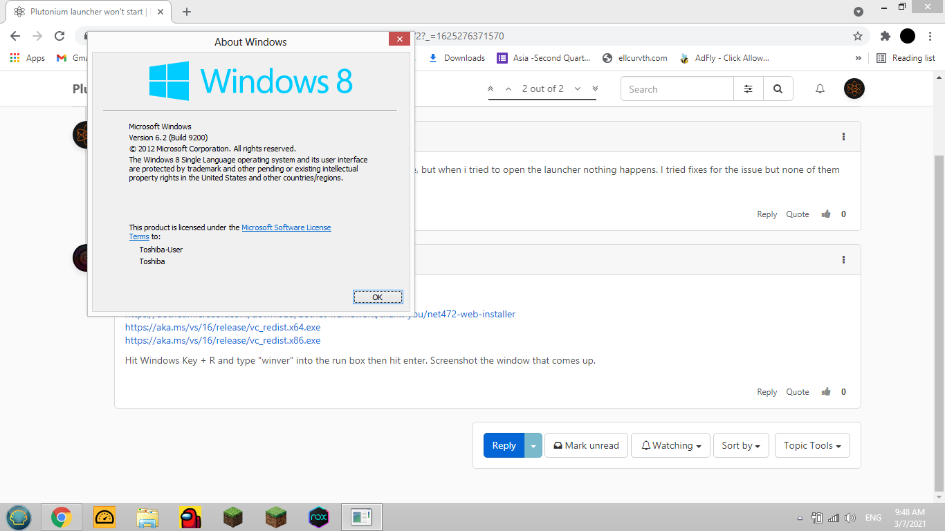This screenshot has height=531, width=945.
Task: Open the Asia -Second Quart... bookmark
Action: coord(544,58)
